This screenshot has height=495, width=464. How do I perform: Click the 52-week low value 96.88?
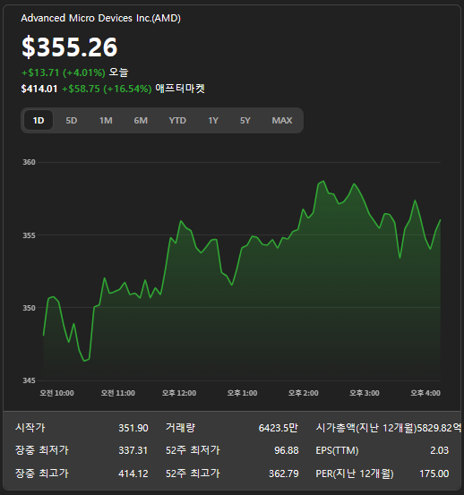pyautogui.click(x=287, y=450)
